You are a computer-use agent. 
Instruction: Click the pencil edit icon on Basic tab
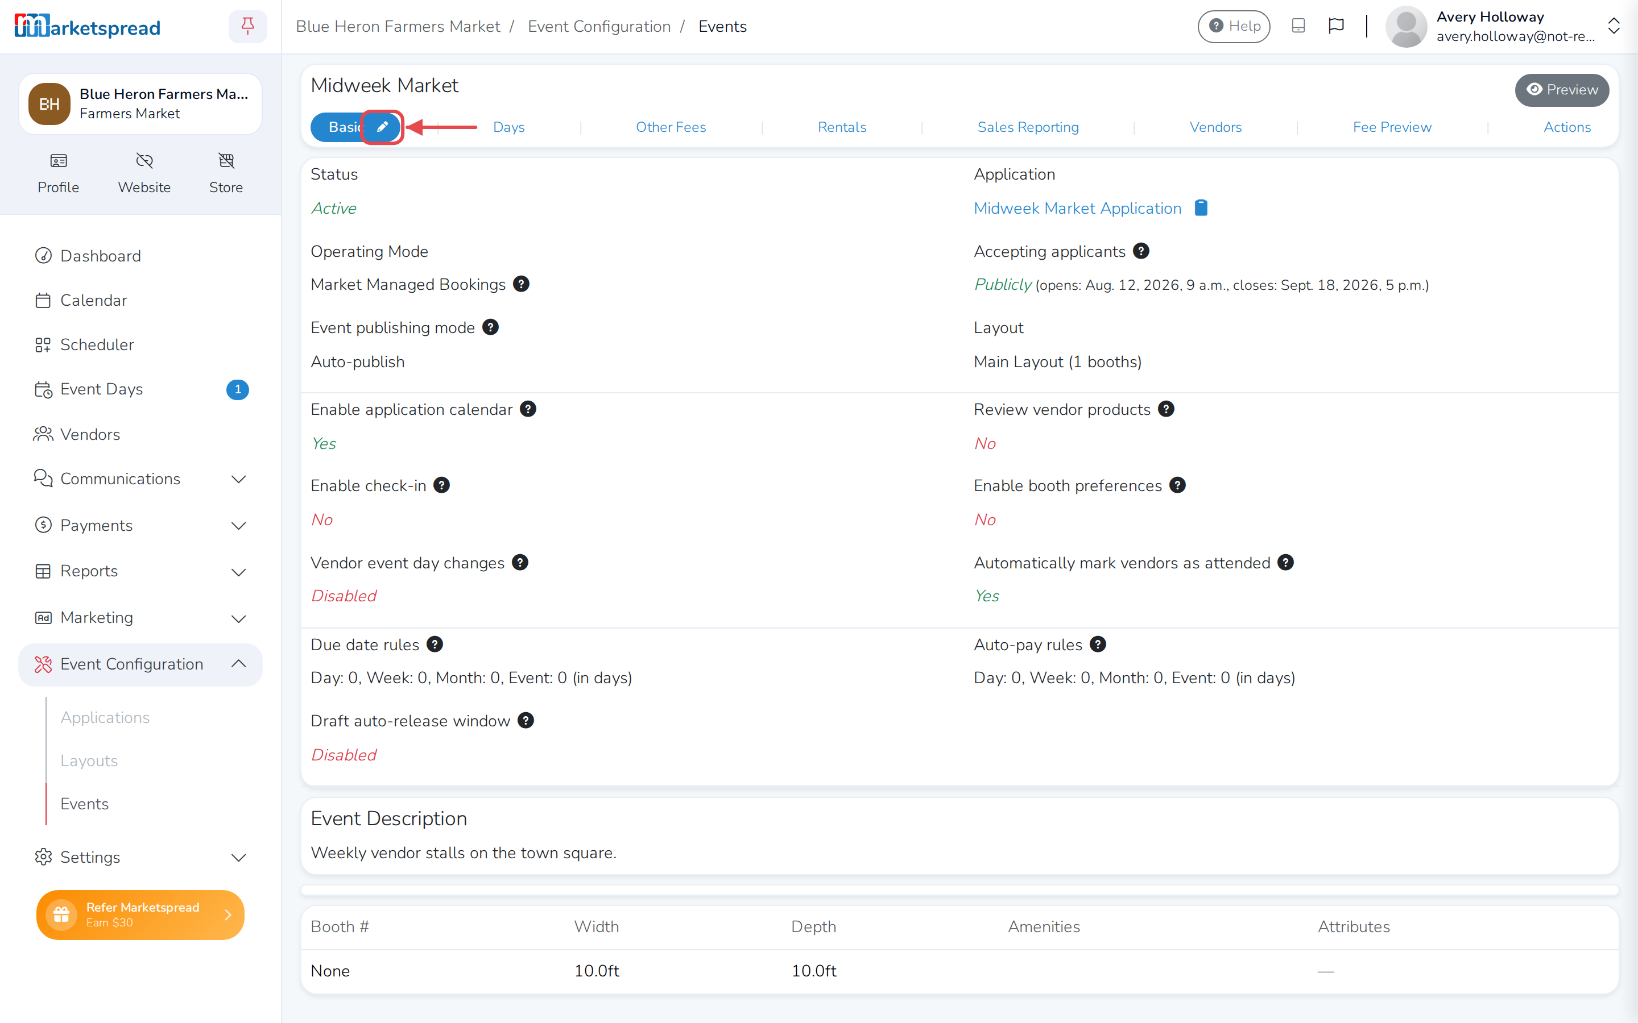[x=382, y=127]
